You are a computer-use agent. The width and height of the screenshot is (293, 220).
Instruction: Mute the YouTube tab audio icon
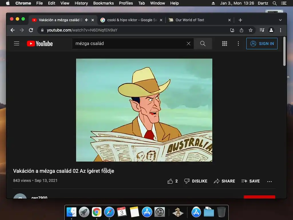pyautogui.click(x=86, y=20)
